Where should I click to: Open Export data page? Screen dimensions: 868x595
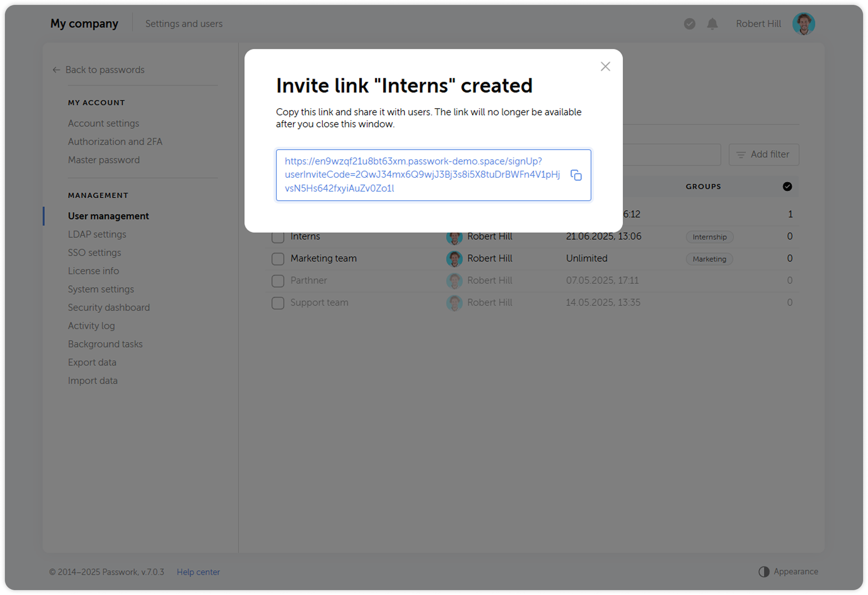click(92, 362)
